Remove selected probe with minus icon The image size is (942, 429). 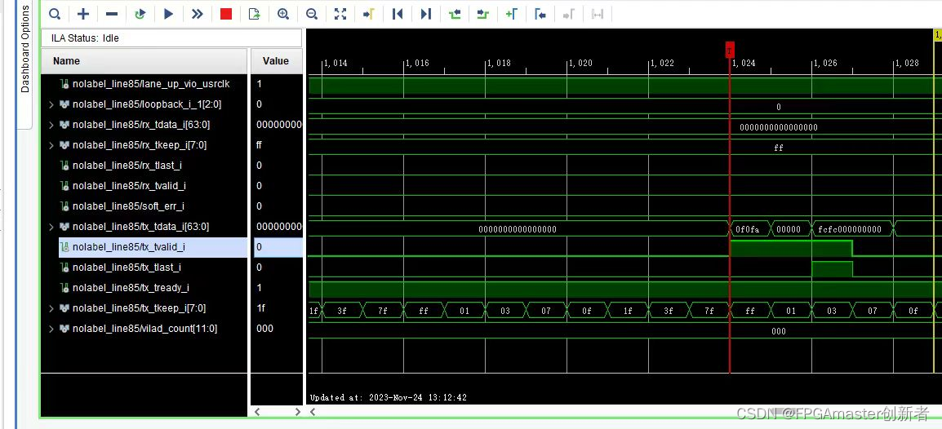[112, 14]
